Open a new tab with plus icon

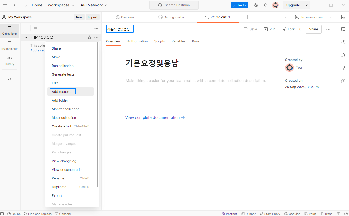tap(247, 17)
